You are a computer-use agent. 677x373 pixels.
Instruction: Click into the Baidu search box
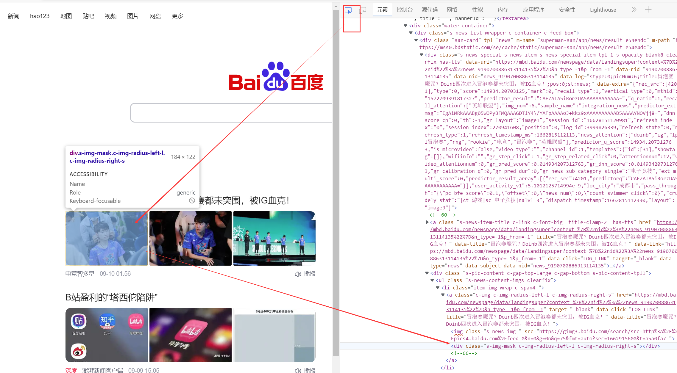click(231, 113)
